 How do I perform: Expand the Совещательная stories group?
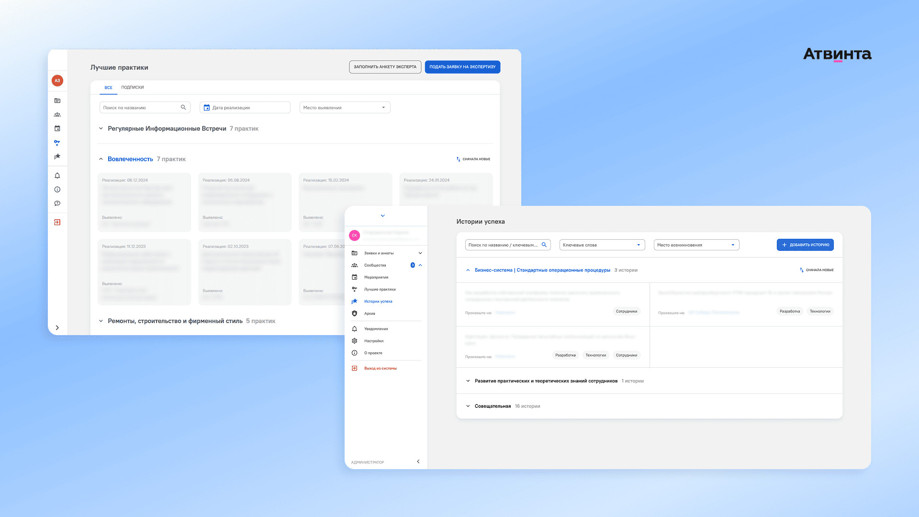[468, 406]
